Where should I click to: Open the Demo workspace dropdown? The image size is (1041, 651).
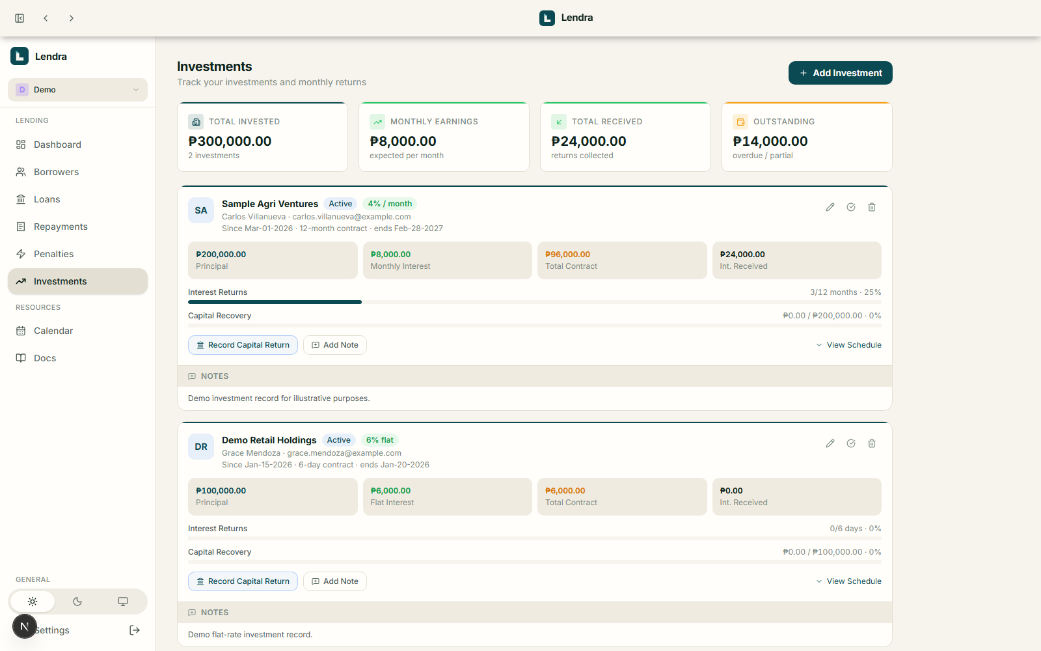(77, 90)
